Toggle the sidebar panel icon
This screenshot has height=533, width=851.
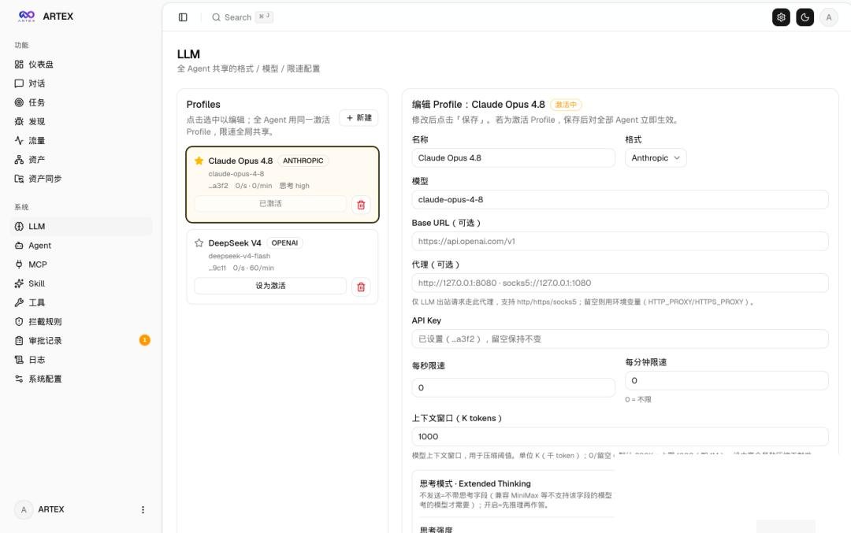183,17
